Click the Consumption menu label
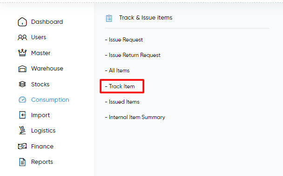Screen dimensions: 283x176 [50, 100]
